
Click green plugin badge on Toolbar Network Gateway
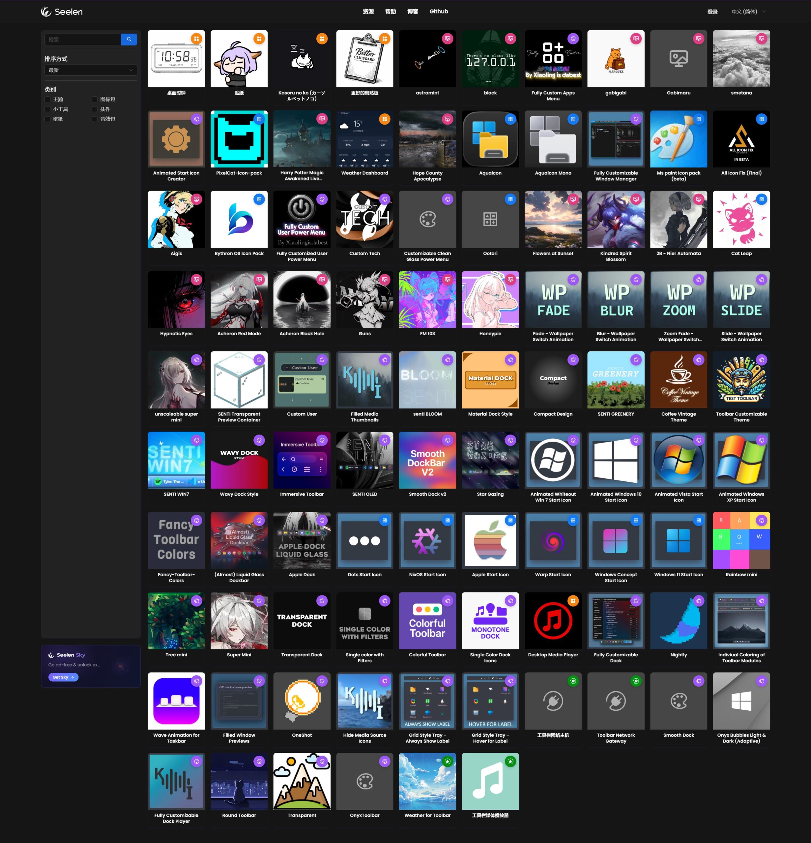point(636,681)
